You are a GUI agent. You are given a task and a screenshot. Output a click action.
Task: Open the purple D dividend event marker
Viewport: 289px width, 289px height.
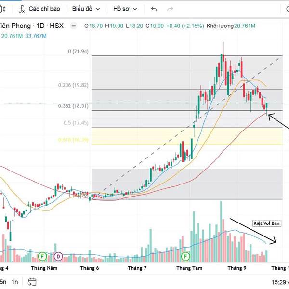coord(58,256)
